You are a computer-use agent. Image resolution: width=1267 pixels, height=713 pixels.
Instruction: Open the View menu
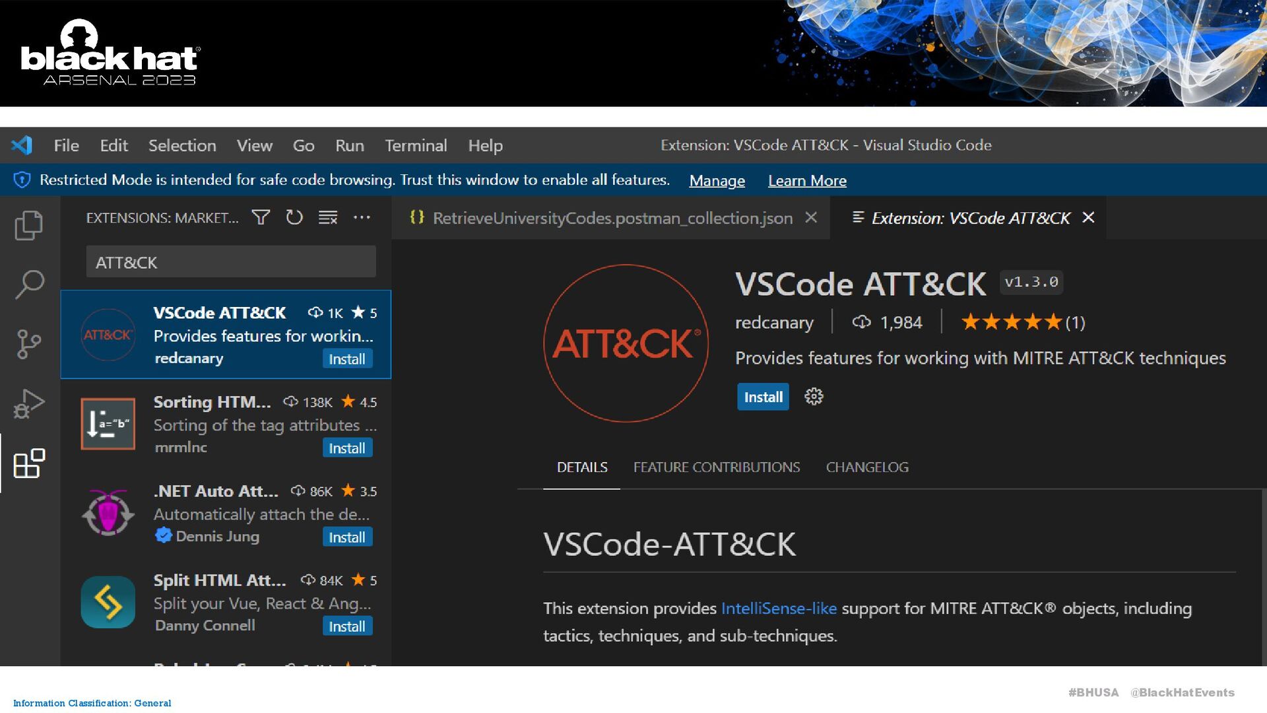pyautogui.click(x=255, y=145)
